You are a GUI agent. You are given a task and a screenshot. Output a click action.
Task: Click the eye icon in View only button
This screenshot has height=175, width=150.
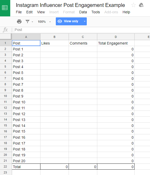click(x=60, y=21)
